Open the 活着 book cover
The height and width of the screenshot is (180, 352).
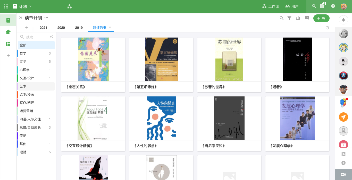(297, 59)
